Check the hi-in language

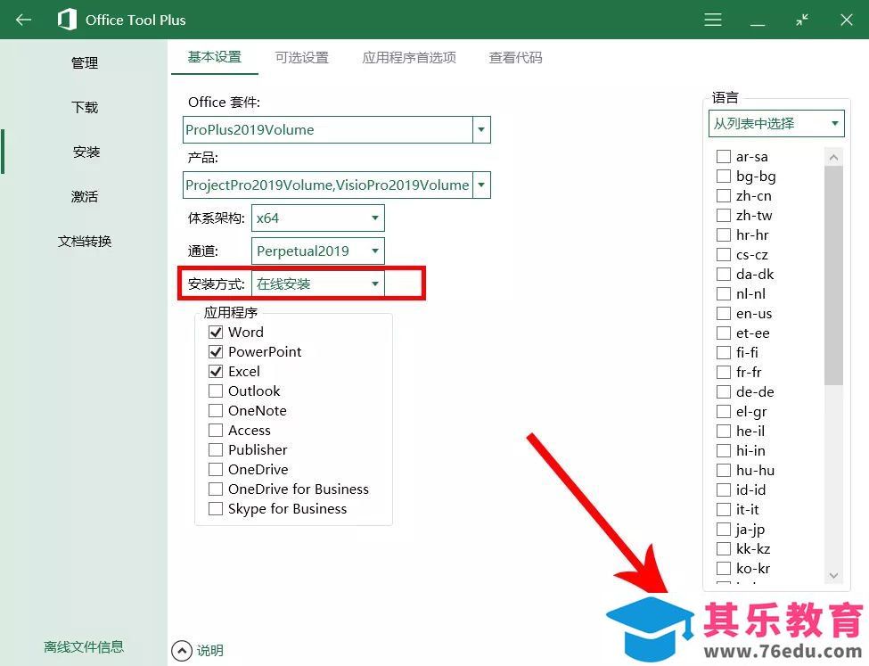click(x=723, y=450)
